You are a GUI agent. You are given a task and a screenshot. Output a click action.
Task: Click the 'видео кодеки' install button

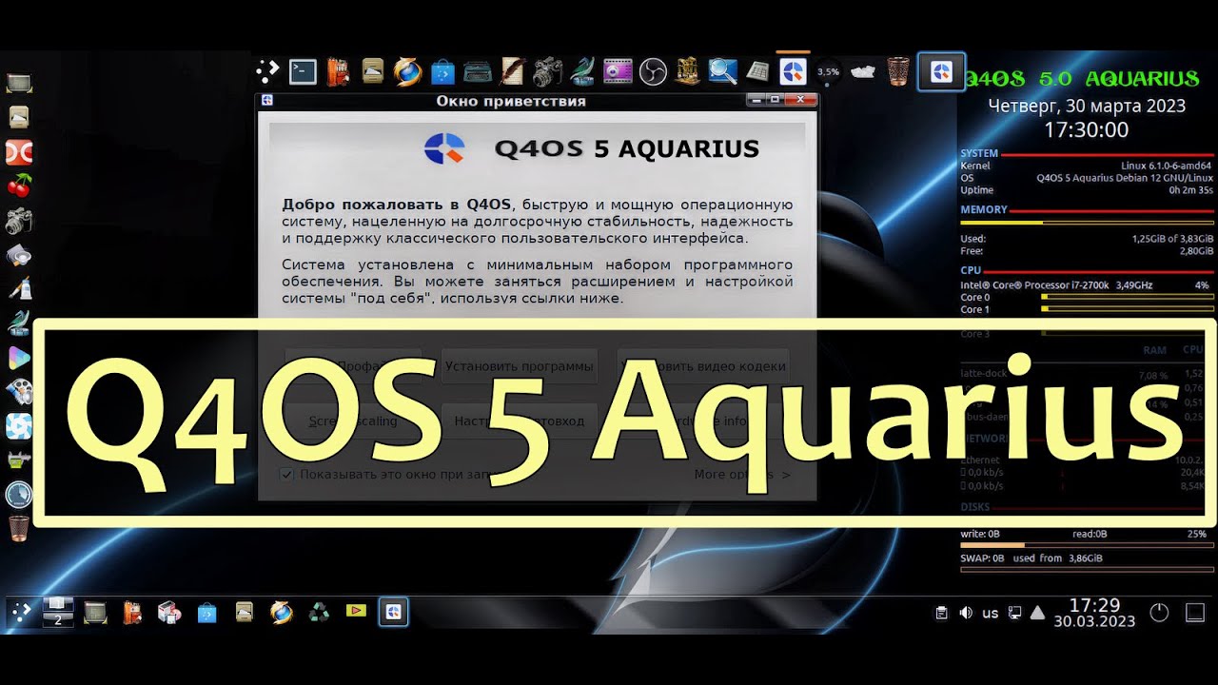coord(703,365)
